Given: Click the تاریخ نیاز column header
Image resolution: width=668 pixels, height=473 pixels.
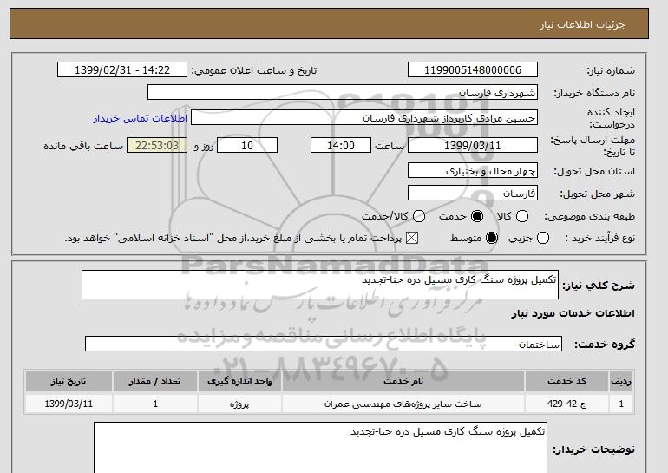Looking at the screenshot, I should (x=69, y=381).
